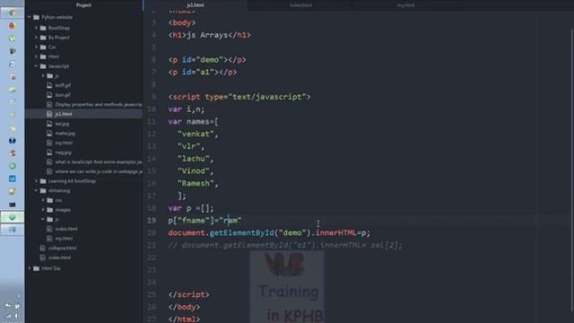
Task: Click the "vlr" string on line 13
Action: pos(188,146)
